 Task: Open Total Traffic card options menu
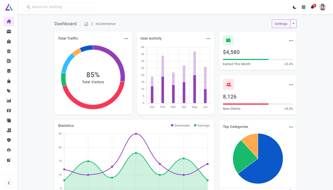[126, 39]
